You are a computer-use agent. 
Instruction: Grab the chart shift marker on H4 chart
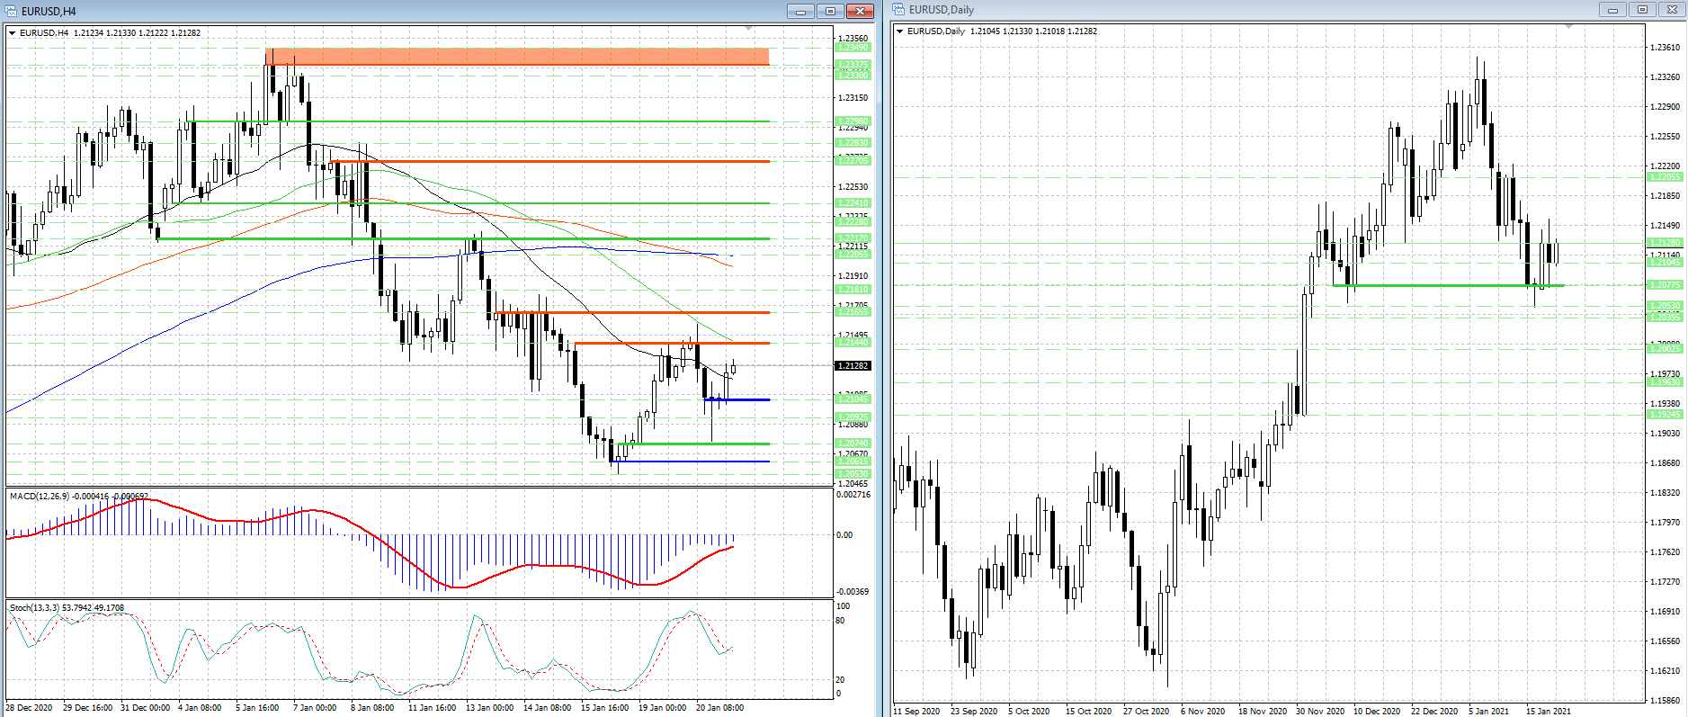pos(749,30)
